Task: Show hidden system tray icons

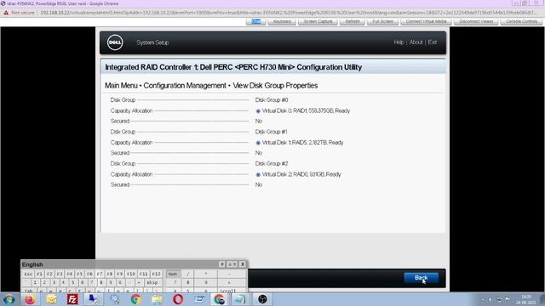Action: (483, 299)
